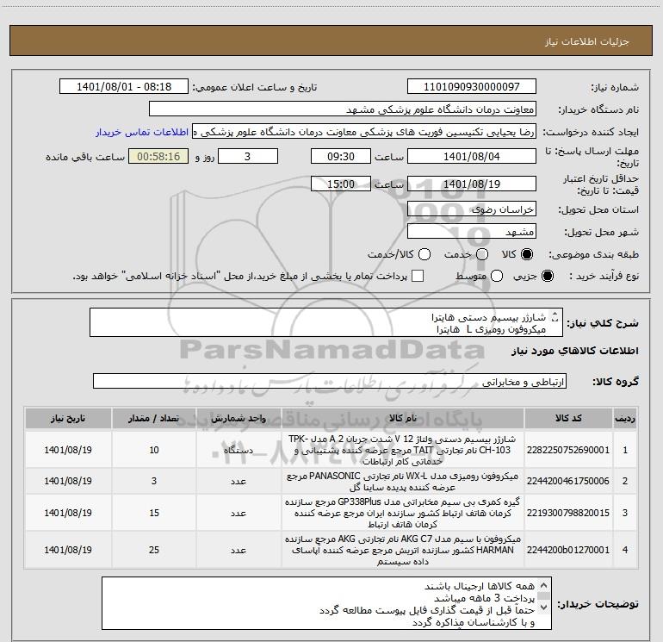The image size is (663, 642).
Task: Click the نام کالا column header
Action: click(x=403, y=418)
